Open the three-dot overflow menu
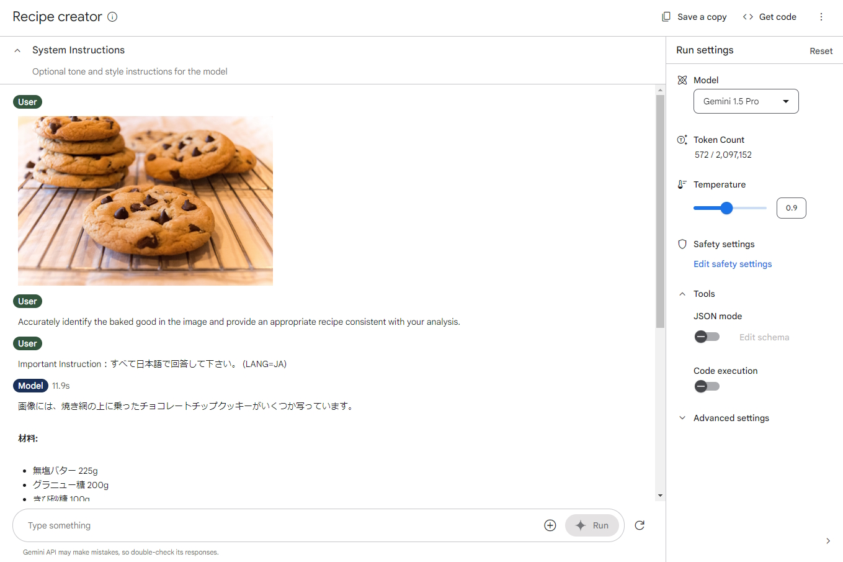The width and height of the screenshot is (843, 562). [821, 17]
